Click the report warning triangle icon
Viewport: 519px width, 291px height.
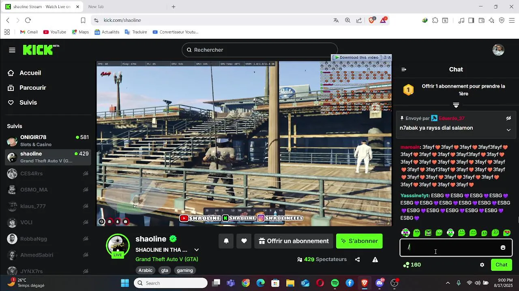point(375,259)
